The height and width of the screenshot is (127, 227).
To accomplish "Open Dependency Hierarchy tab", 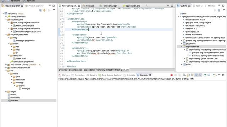I will point(94,70).
